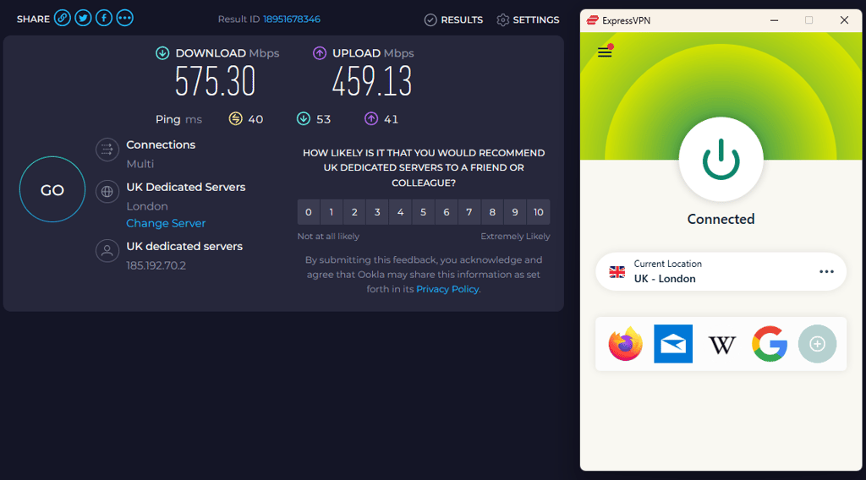The image size is (866, 480).
Task: Rate recommendation 8
Action: [492, 212]
